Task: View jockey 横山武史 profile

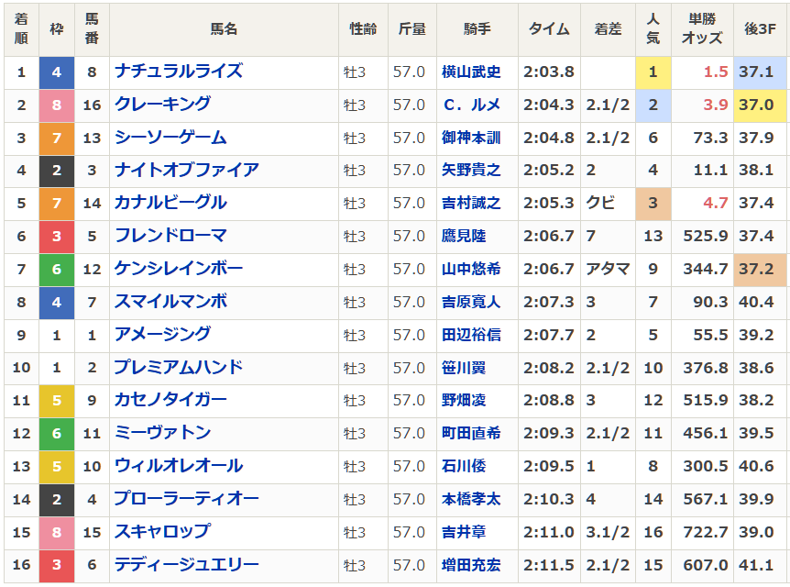Action: [x=471, y=72]
